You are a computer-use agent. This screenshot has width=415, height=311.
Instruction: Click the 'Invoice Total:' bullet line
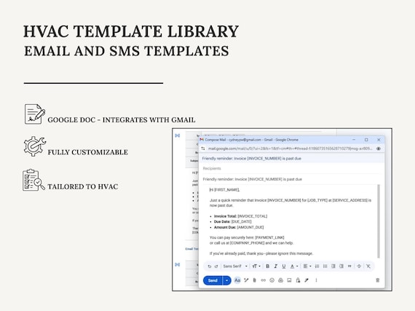(x=240, y=216)
